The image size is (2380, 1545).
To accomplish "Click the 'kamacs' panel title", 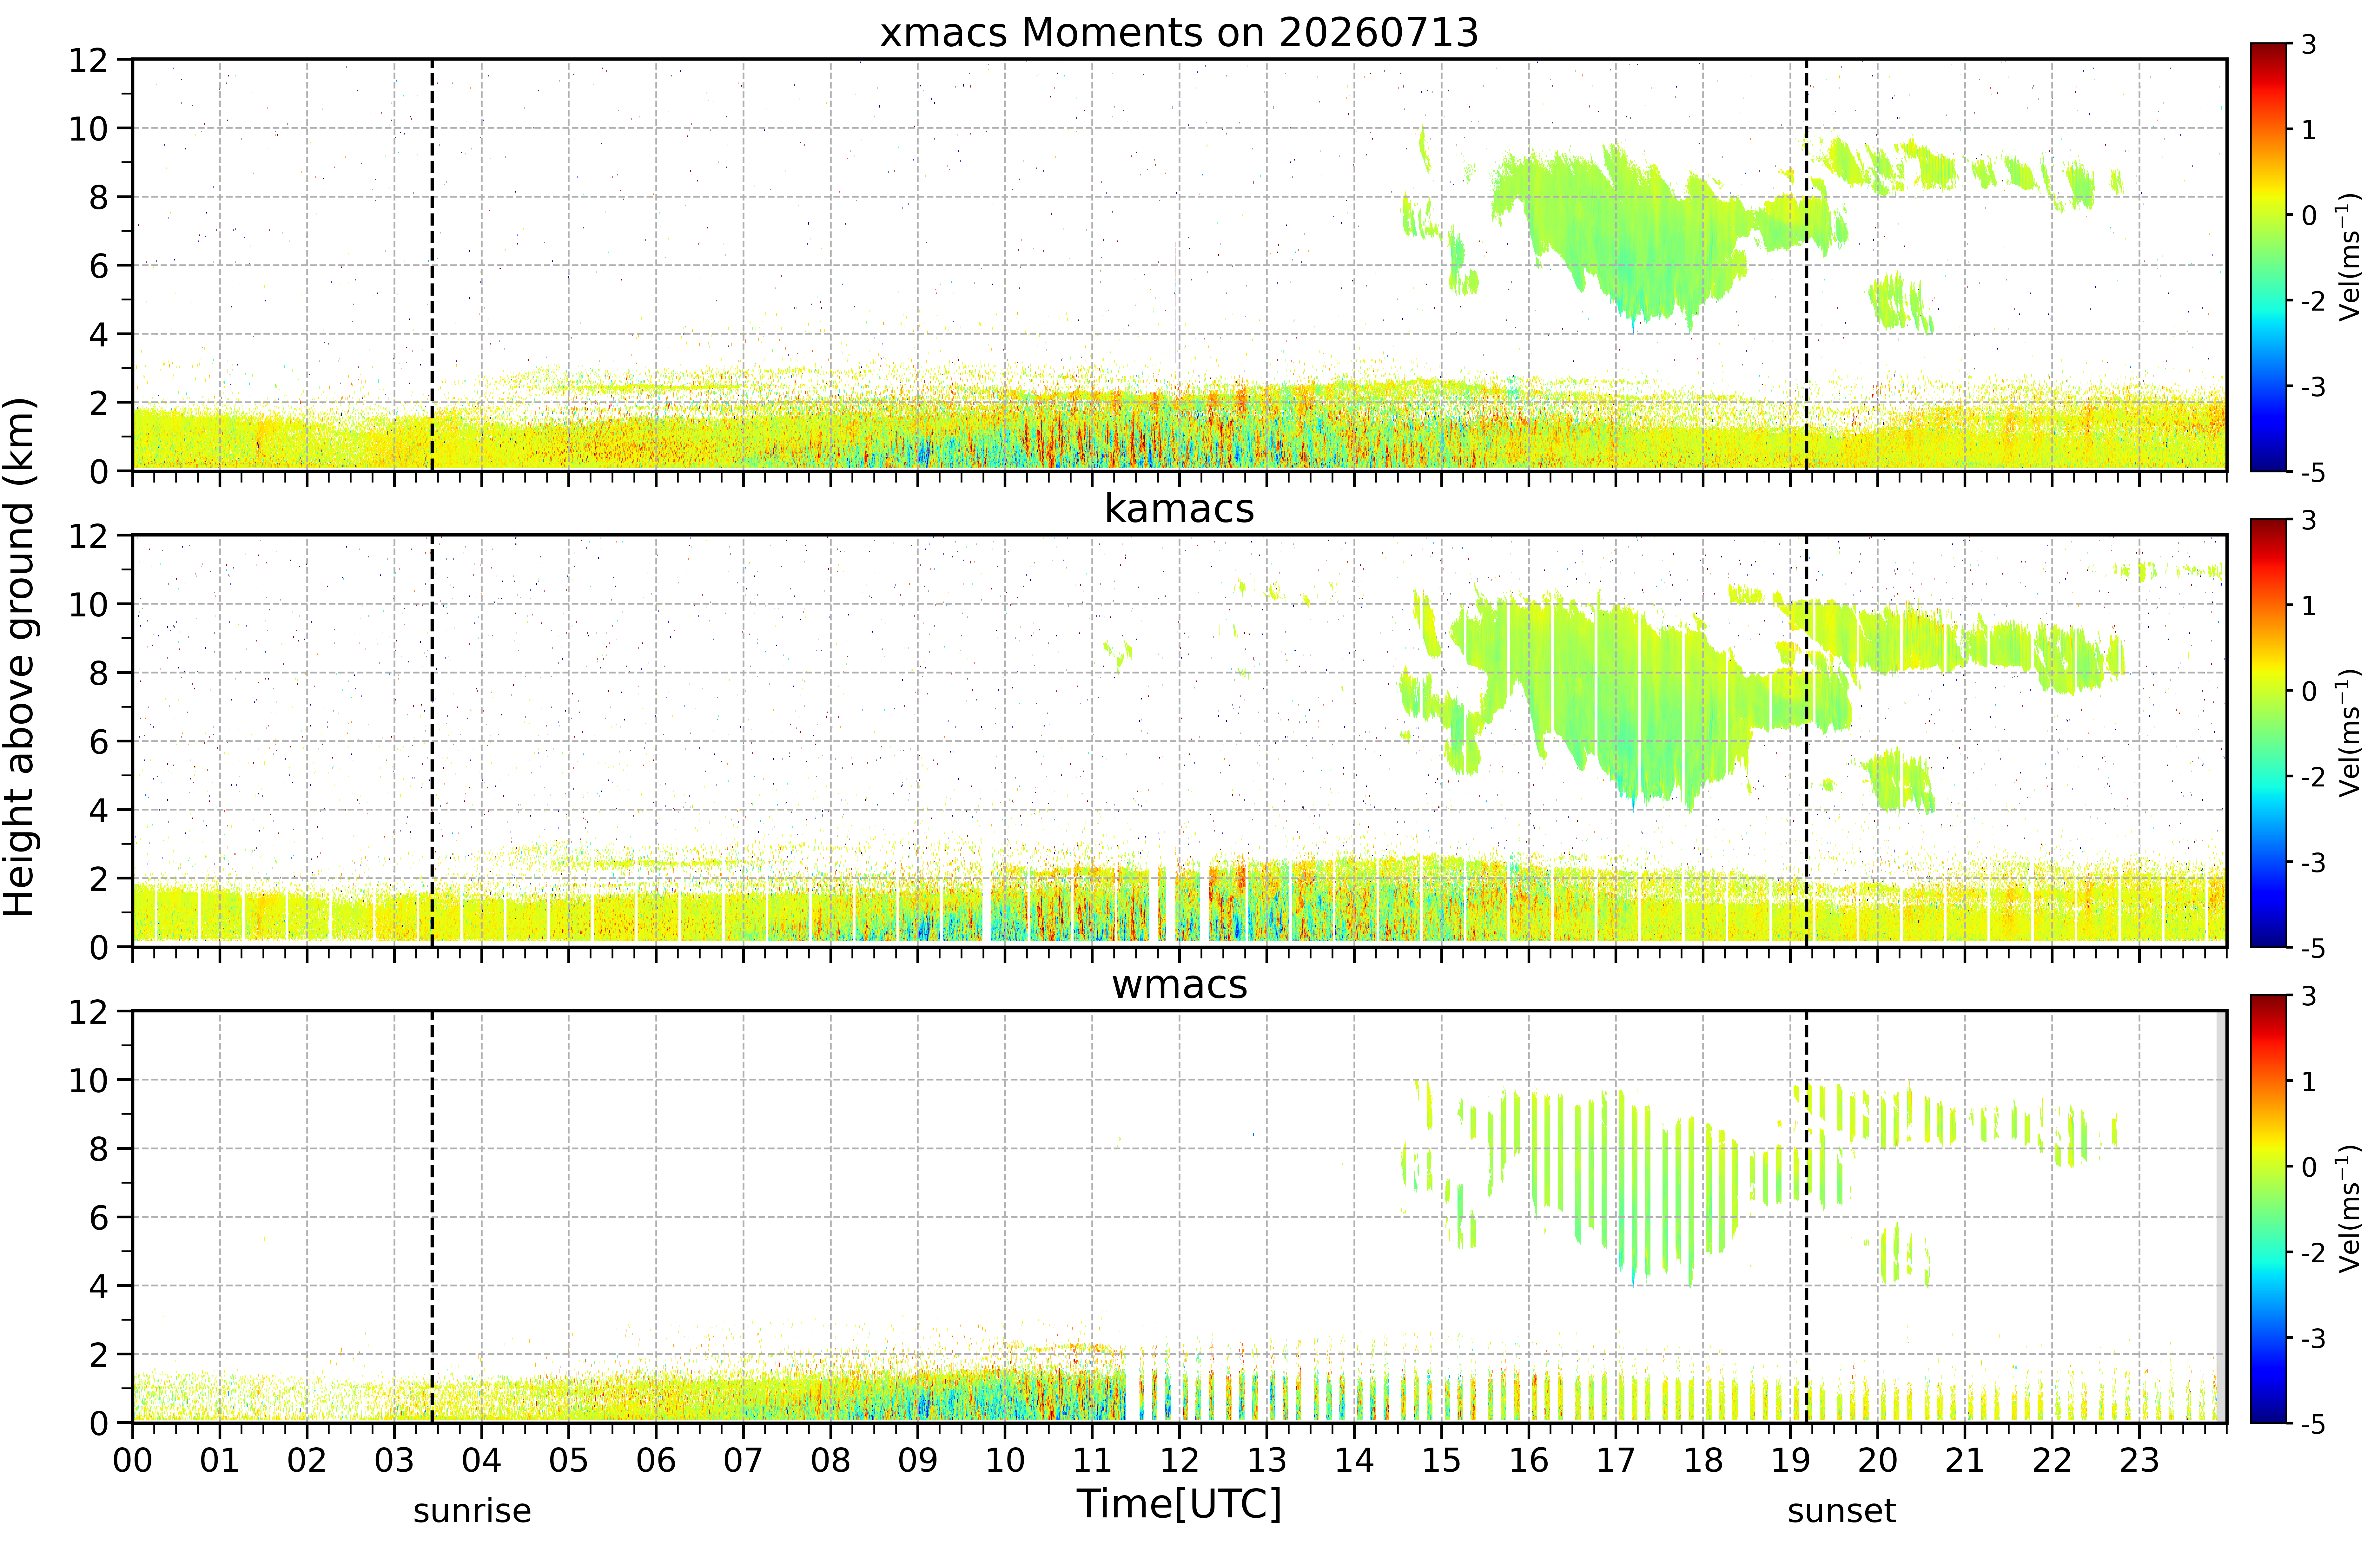I will tap(1179, 509).
